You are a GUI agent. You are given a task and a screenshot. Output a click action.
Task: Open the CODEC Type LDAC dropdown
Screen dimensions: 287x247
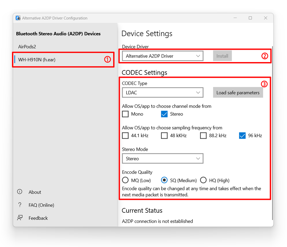tap(163, 92)
